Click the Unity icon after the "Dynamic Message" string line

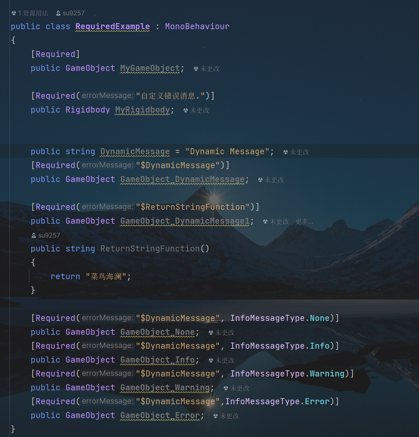[x=286, y=152]
